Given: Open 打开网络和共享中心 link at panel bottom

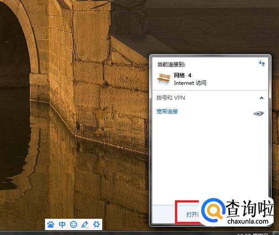Looking at the screenshot, I should coord(192,214).
